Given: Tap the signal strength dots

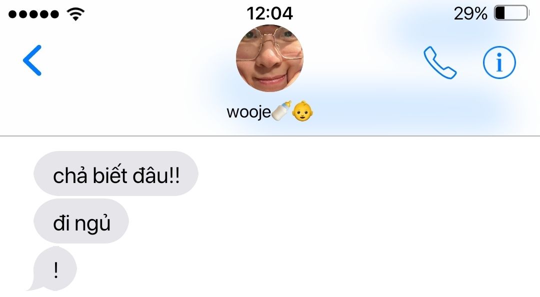Looking at the screenshot, I should (33, 14).
